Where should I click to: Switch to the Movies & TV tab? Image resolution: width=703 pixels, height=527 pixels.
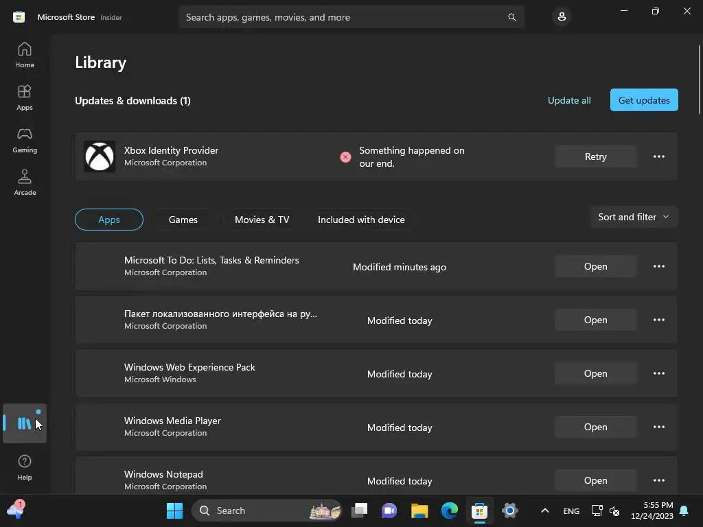tap(262, 220)
